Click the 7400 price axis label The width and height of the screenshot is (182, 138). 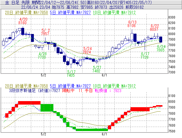(x=172, y=67)
